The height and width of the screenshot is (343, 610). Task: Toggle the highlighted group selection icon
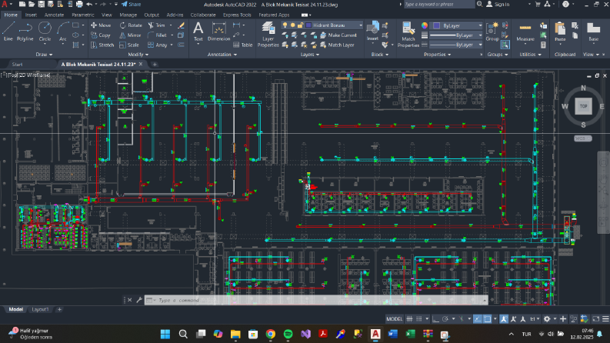click(x=505, y=45)
